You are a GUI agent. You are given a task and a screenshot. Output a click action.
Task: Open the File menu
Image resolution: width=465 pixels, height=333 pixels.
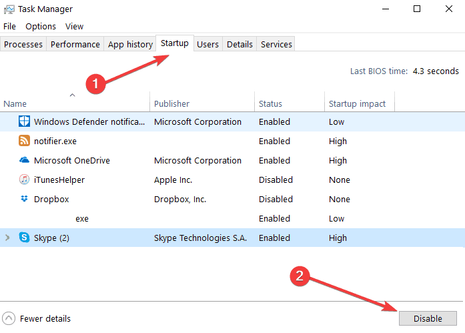click(9, 26)
